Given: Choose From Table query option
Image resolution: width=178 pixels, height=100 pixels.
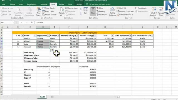Looking at the screenshot, I should 48,11.
